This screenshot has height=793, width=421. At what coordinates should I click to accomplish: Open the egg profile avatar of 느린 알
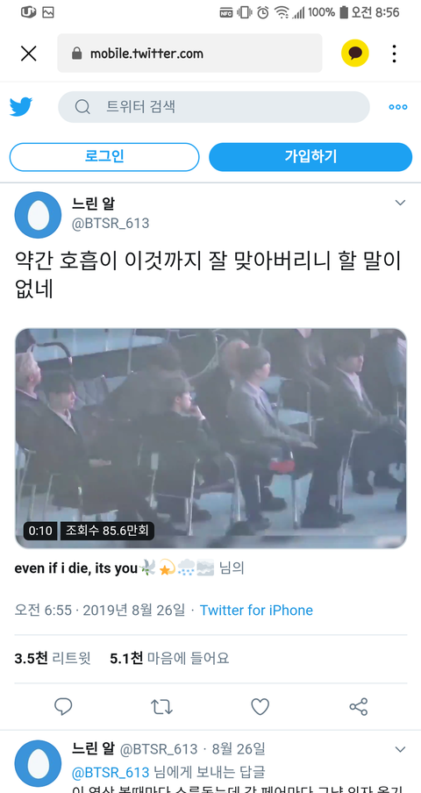tap(38, 215)
